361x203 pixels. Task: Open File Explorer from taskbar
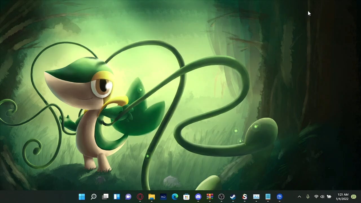[152, 197]
